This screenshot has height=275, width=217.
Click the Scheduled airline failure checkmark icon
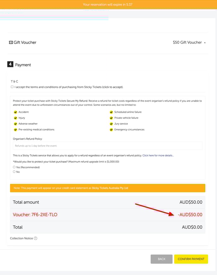[x=111, y=112]
